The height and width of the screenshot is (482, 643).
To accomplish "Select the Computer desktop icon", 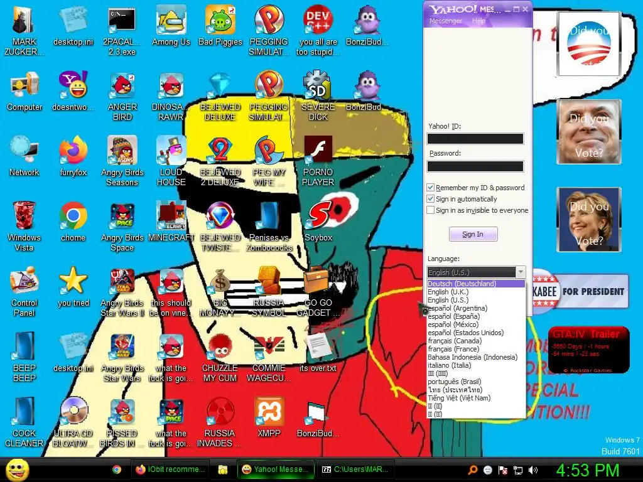I will click(x=24, y=91).
